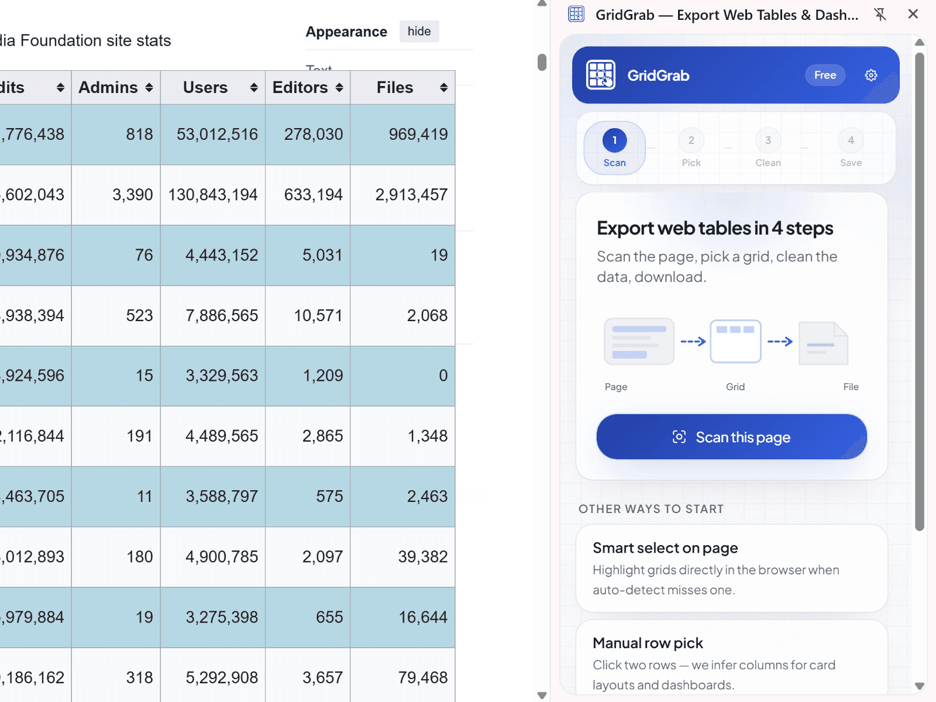This screenshot has width=936, height=702.
Task: Click the webpage scrollbar down arrow
Action: pyautogui.click(x=542, y=696)
